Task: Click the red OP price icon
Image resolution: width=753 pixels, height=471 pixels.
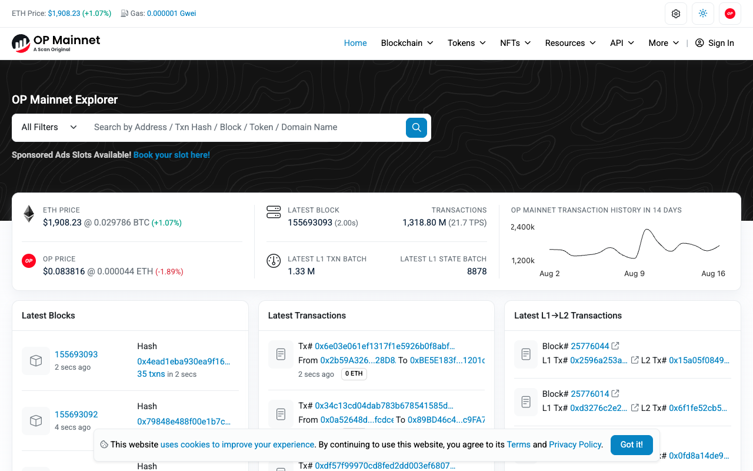Action: tap(29, 261)
